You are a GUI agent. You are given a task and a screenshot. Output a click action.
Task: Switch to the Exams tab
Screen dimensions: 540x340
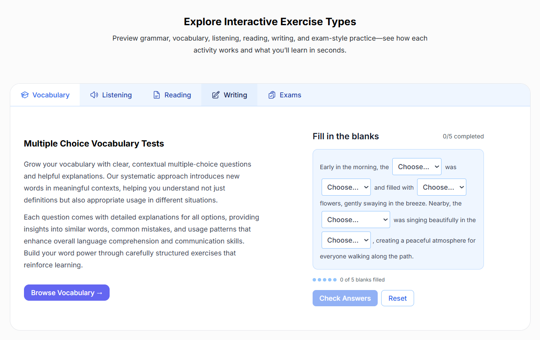pos(284,95)
